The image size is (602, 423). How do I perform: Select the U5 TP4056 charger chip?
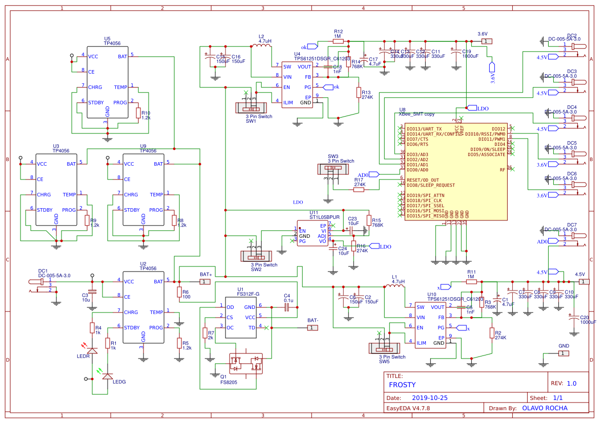tap(108, 82)
